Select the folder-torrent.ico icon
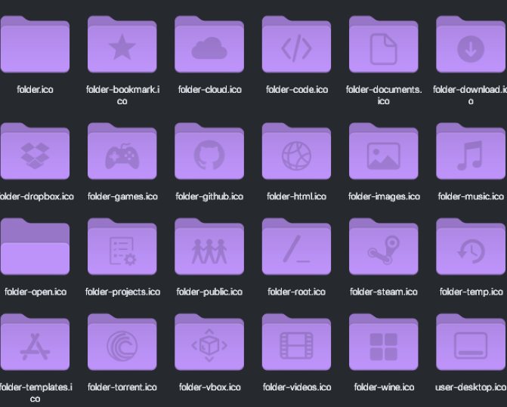Image resolution: width=507 pixels, height=407 pixels. (122, 345)
